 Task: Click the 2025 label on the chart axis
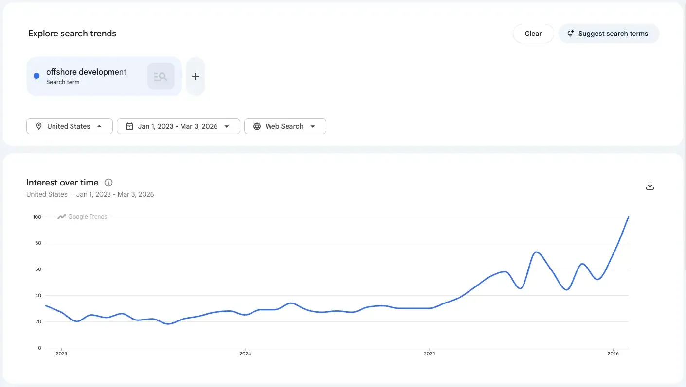(x=429, y=353)
